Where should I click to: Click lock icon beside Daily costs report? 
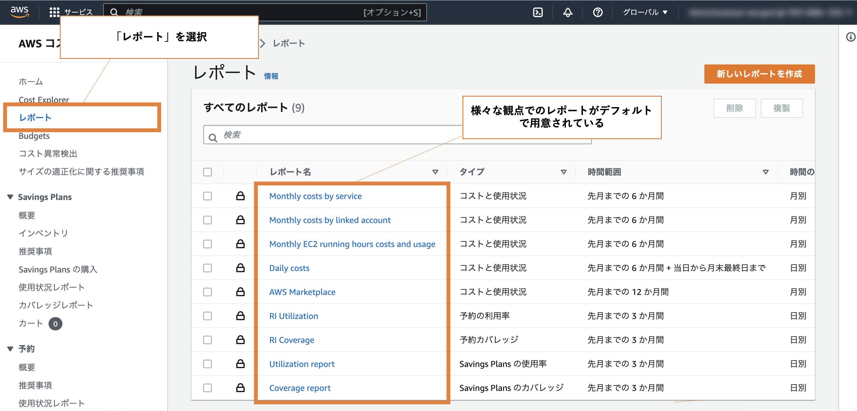click(240, 268)
